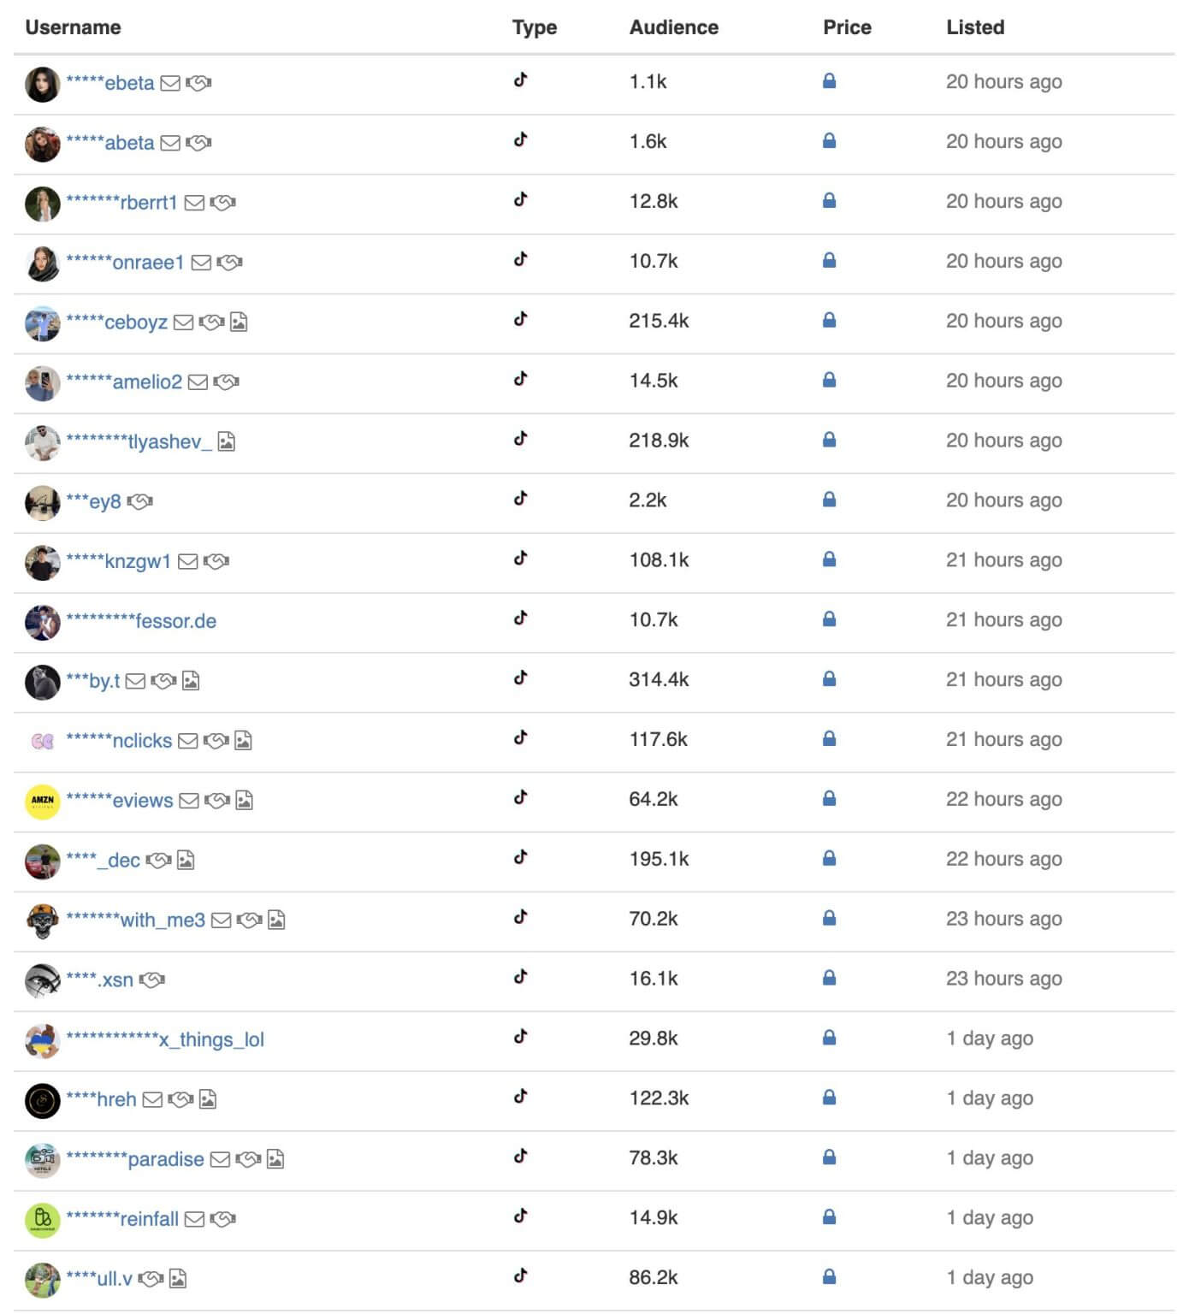Click the envelope icon next to ****hreh
Image resolution: width=1189 pixels, height=1314 pixels.
pos(152,1100)
